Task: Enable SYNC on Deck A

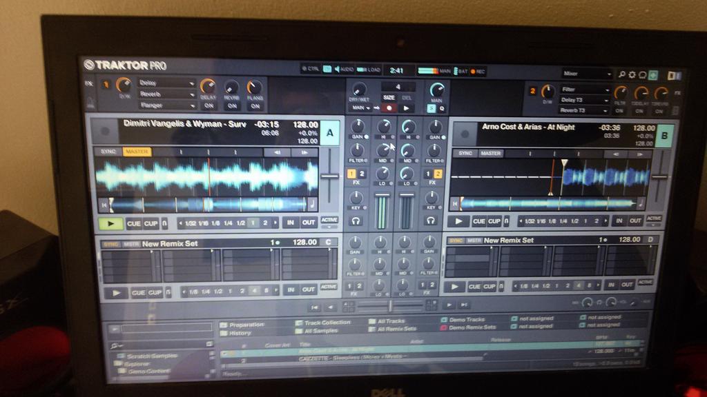Action: pyautogui.click(x=108, y=152)
